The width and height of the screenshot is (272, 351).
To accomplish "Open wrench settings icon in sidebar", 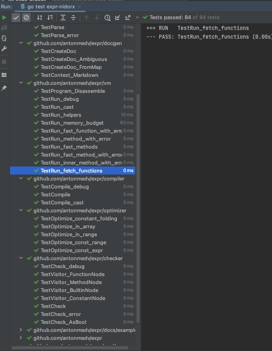I will [x=4, y=49].
